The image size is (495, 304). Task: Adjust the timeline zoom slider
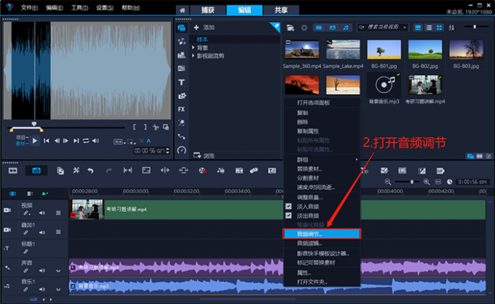413,181
